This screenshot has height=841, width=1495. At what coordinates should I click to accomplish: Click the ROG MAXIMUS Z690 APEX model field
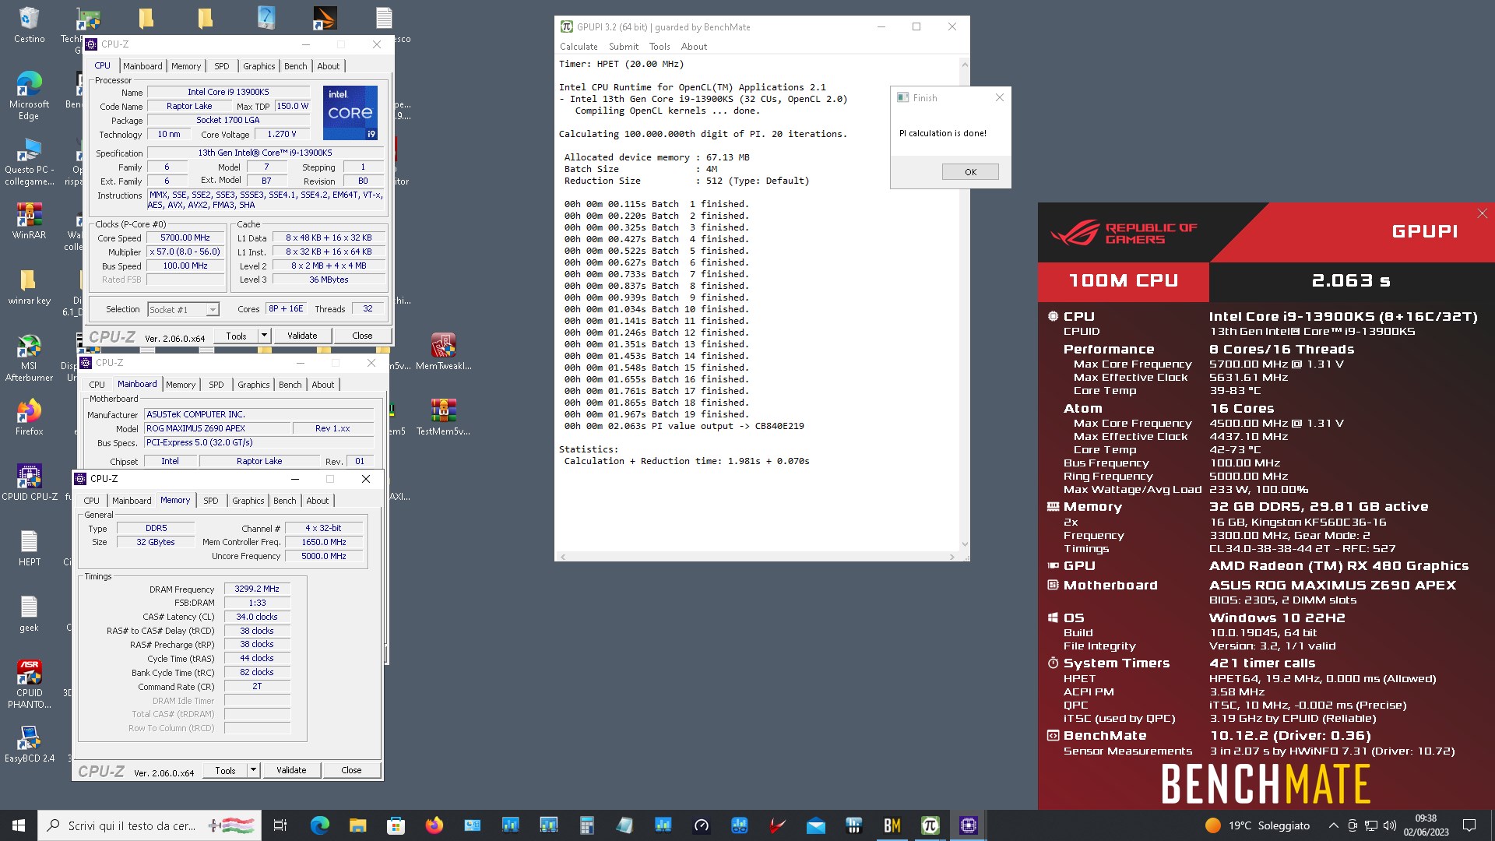[x=216, y=428]
